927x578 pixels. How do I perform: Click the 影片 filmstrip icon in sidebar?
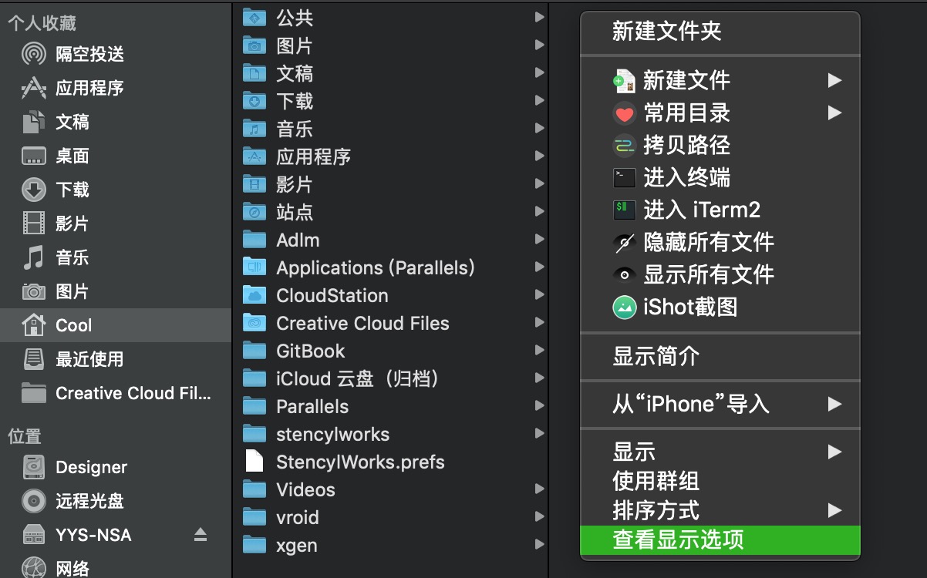[33, 223]
